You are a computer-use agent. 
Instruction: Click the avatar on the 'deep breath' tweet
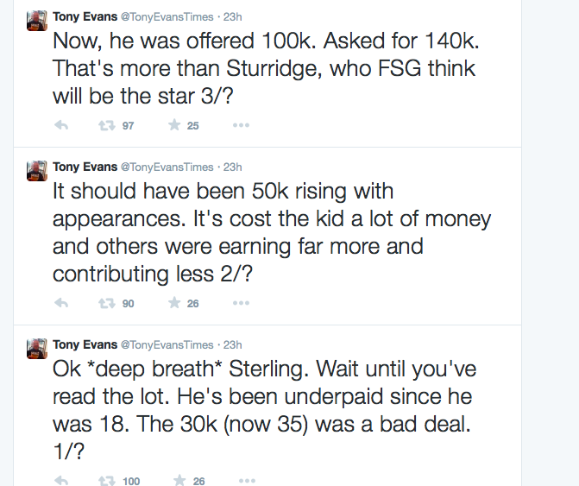[x=36, y=348]
